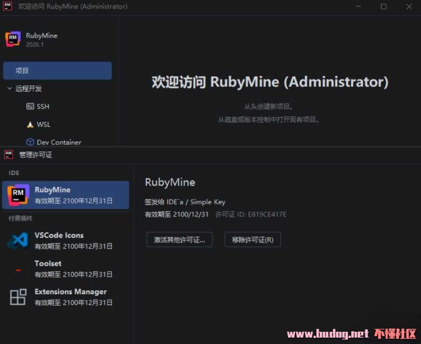Image resolution: width=421 pixels, height=344 pixels.
Task: Click the IDE section header
Action: tap(14, 173)
